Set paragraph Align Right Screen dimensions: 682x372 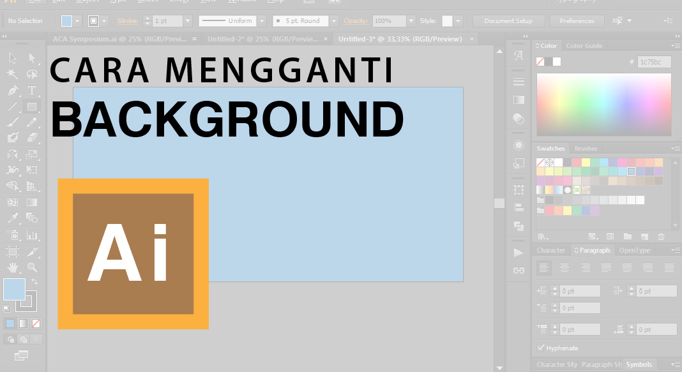(x=586, y=268)
